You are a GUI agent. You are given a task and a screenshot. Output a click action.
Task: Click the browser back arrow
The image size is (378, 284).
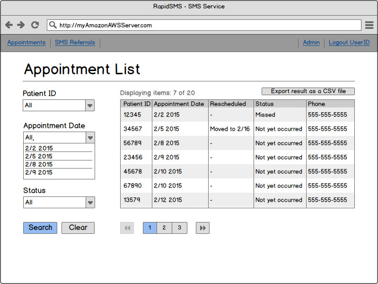(x=9, y=25)
